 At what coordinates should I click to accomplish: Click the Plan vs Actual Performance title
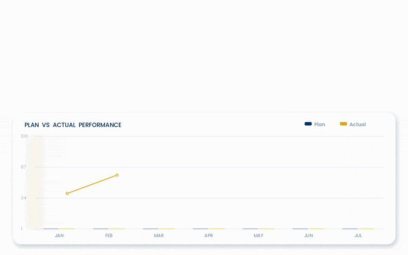73,125
